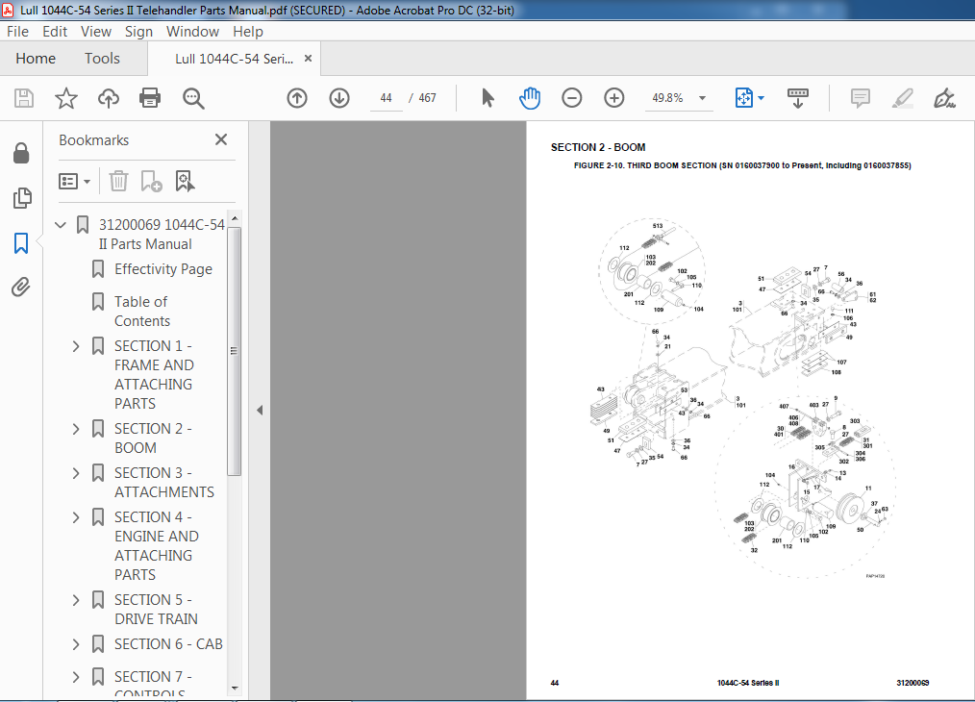975x702 pixels.
Task: Click the bookmarks scrollbar thumb
Action: point(234,351)
